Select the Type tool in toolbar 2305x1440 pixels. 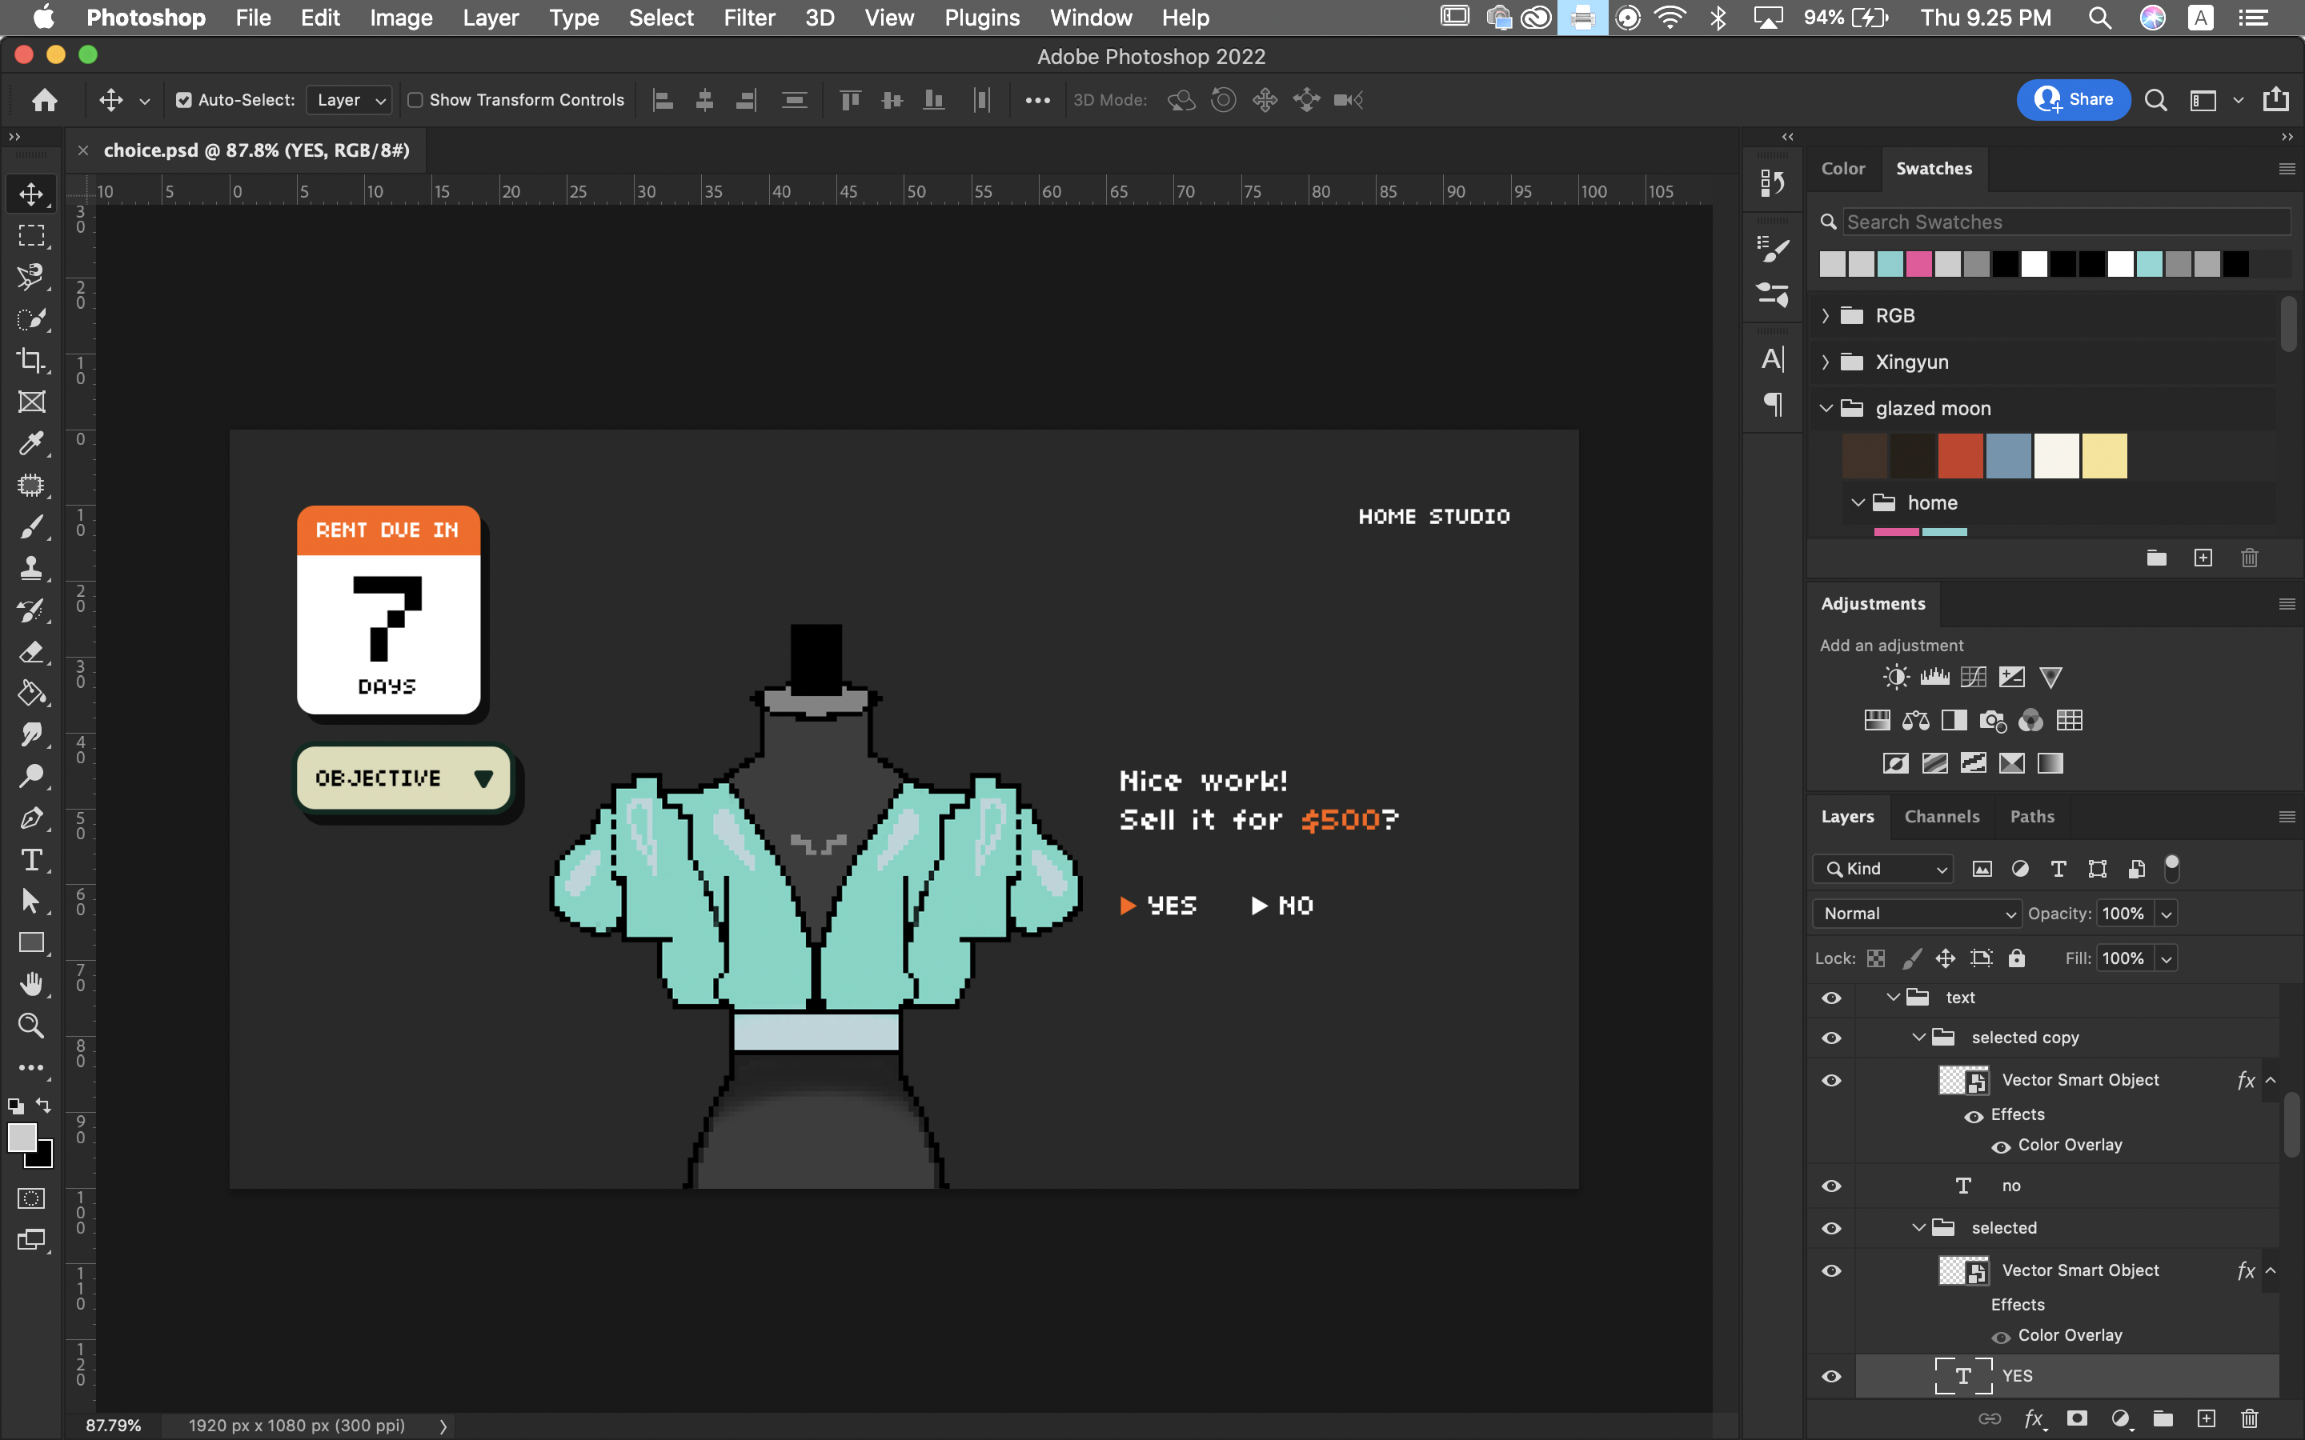31,861
